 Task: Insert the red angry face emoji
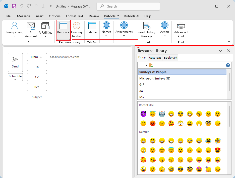tap(153, 124)
